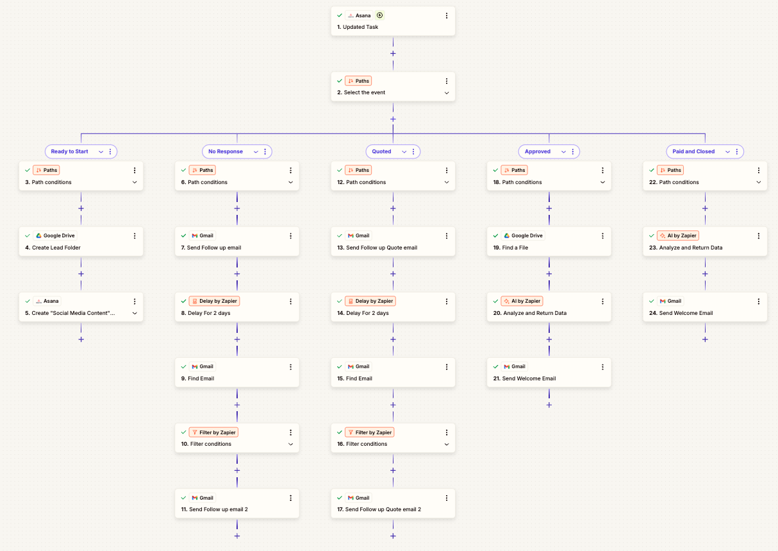Open step 9 Find Email
This screenshot has height=551, width=778.
point(237,373)
